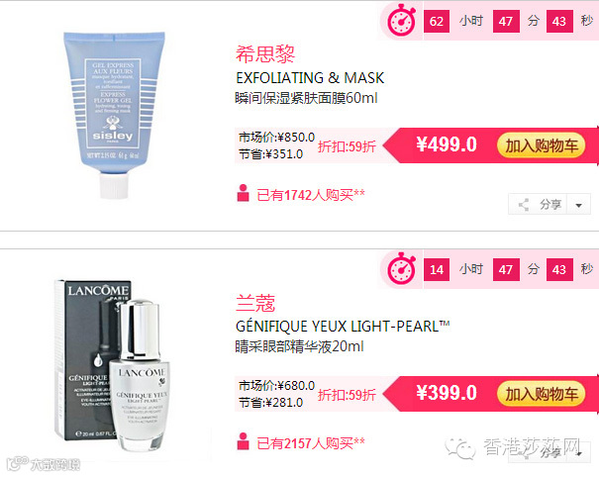Add Lancôme Génifique to cart with 加入购物车

pyautogui.click(x=541, y=393)
